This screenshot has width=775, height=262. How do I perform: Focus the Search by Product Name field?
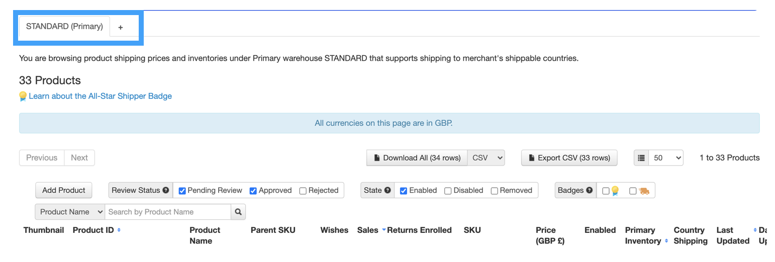click(168, 212)
